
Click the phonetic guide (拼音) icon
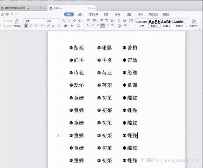click(79, 21)
